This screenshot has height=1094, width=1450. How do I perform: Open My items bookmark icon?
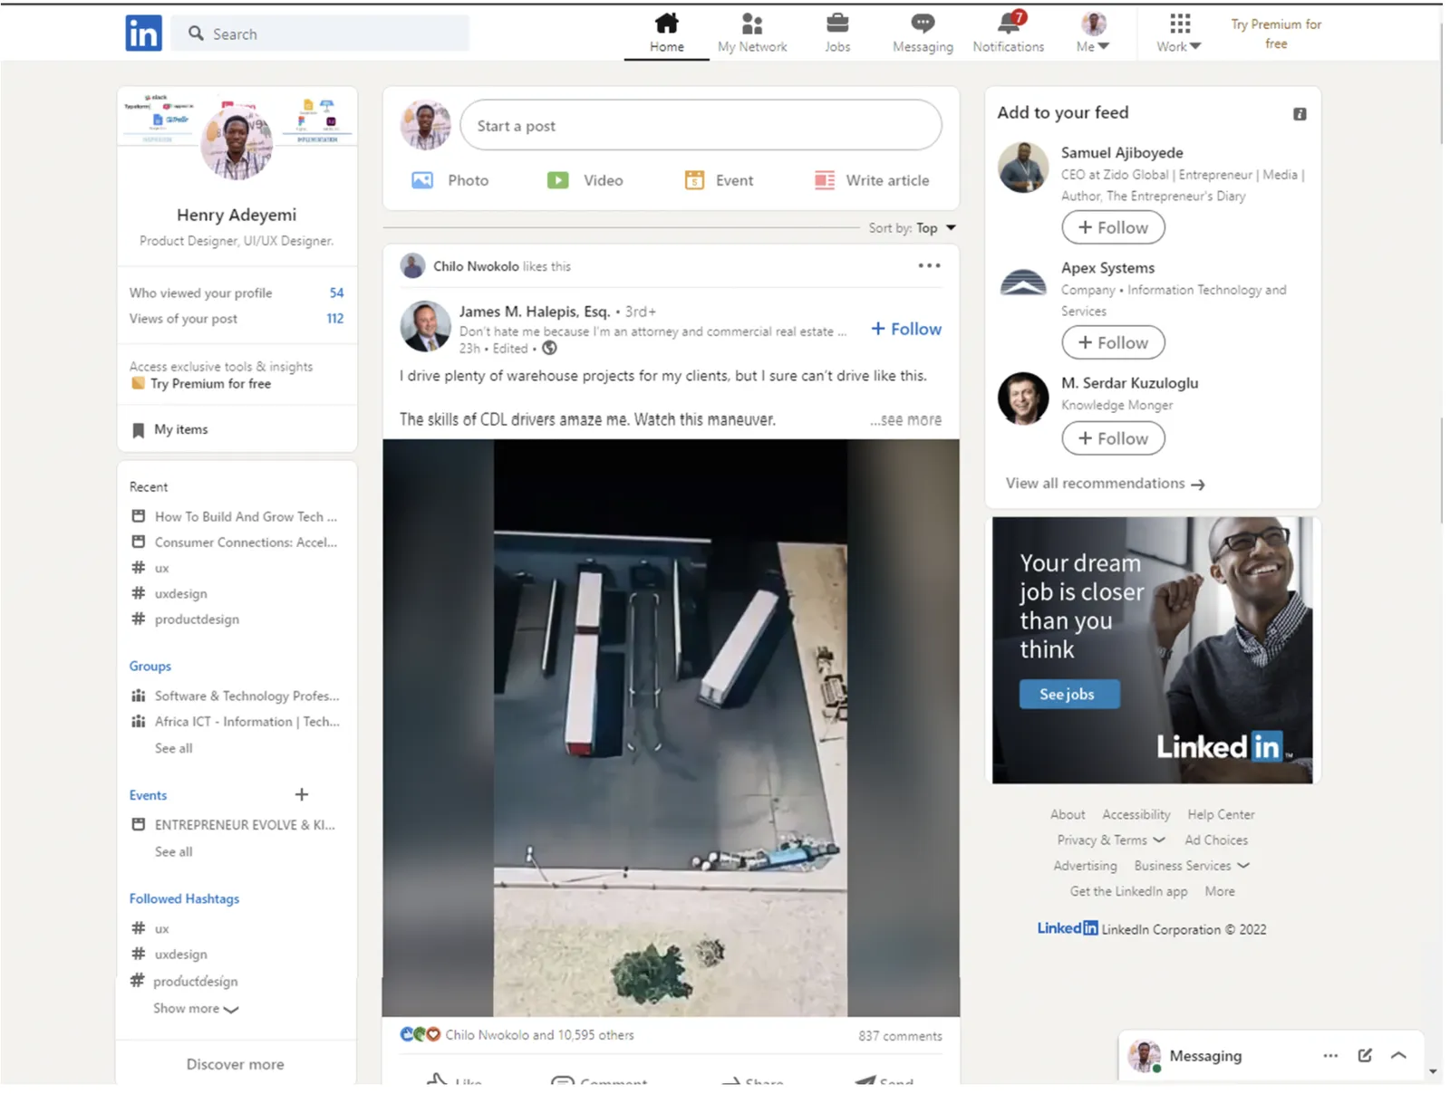[138, 429]
